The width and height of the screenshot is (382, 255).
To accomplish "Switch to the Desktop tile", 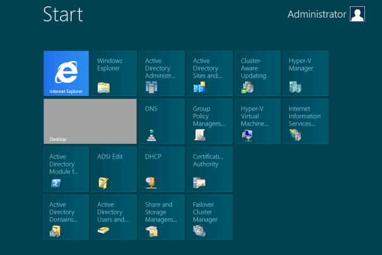I will [90, 121].
